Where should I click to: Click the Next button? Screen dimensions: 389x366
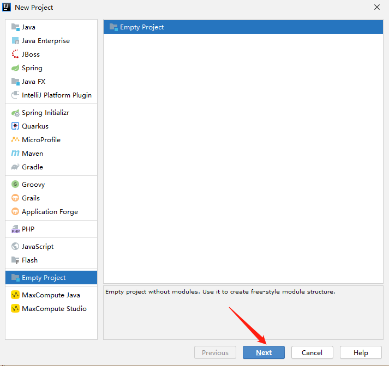coord(264,352)
